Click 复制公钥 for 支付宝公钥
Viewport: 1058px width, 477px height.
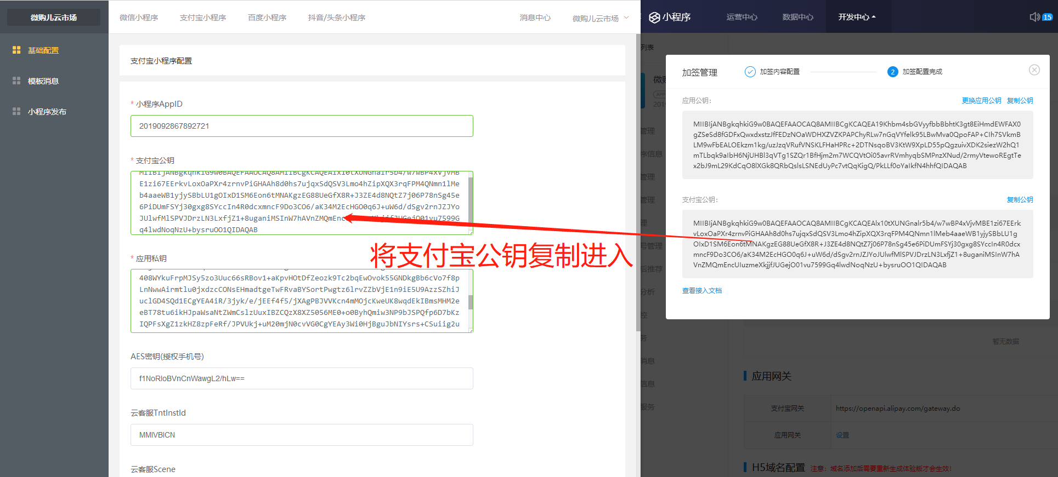[1020, 200]
